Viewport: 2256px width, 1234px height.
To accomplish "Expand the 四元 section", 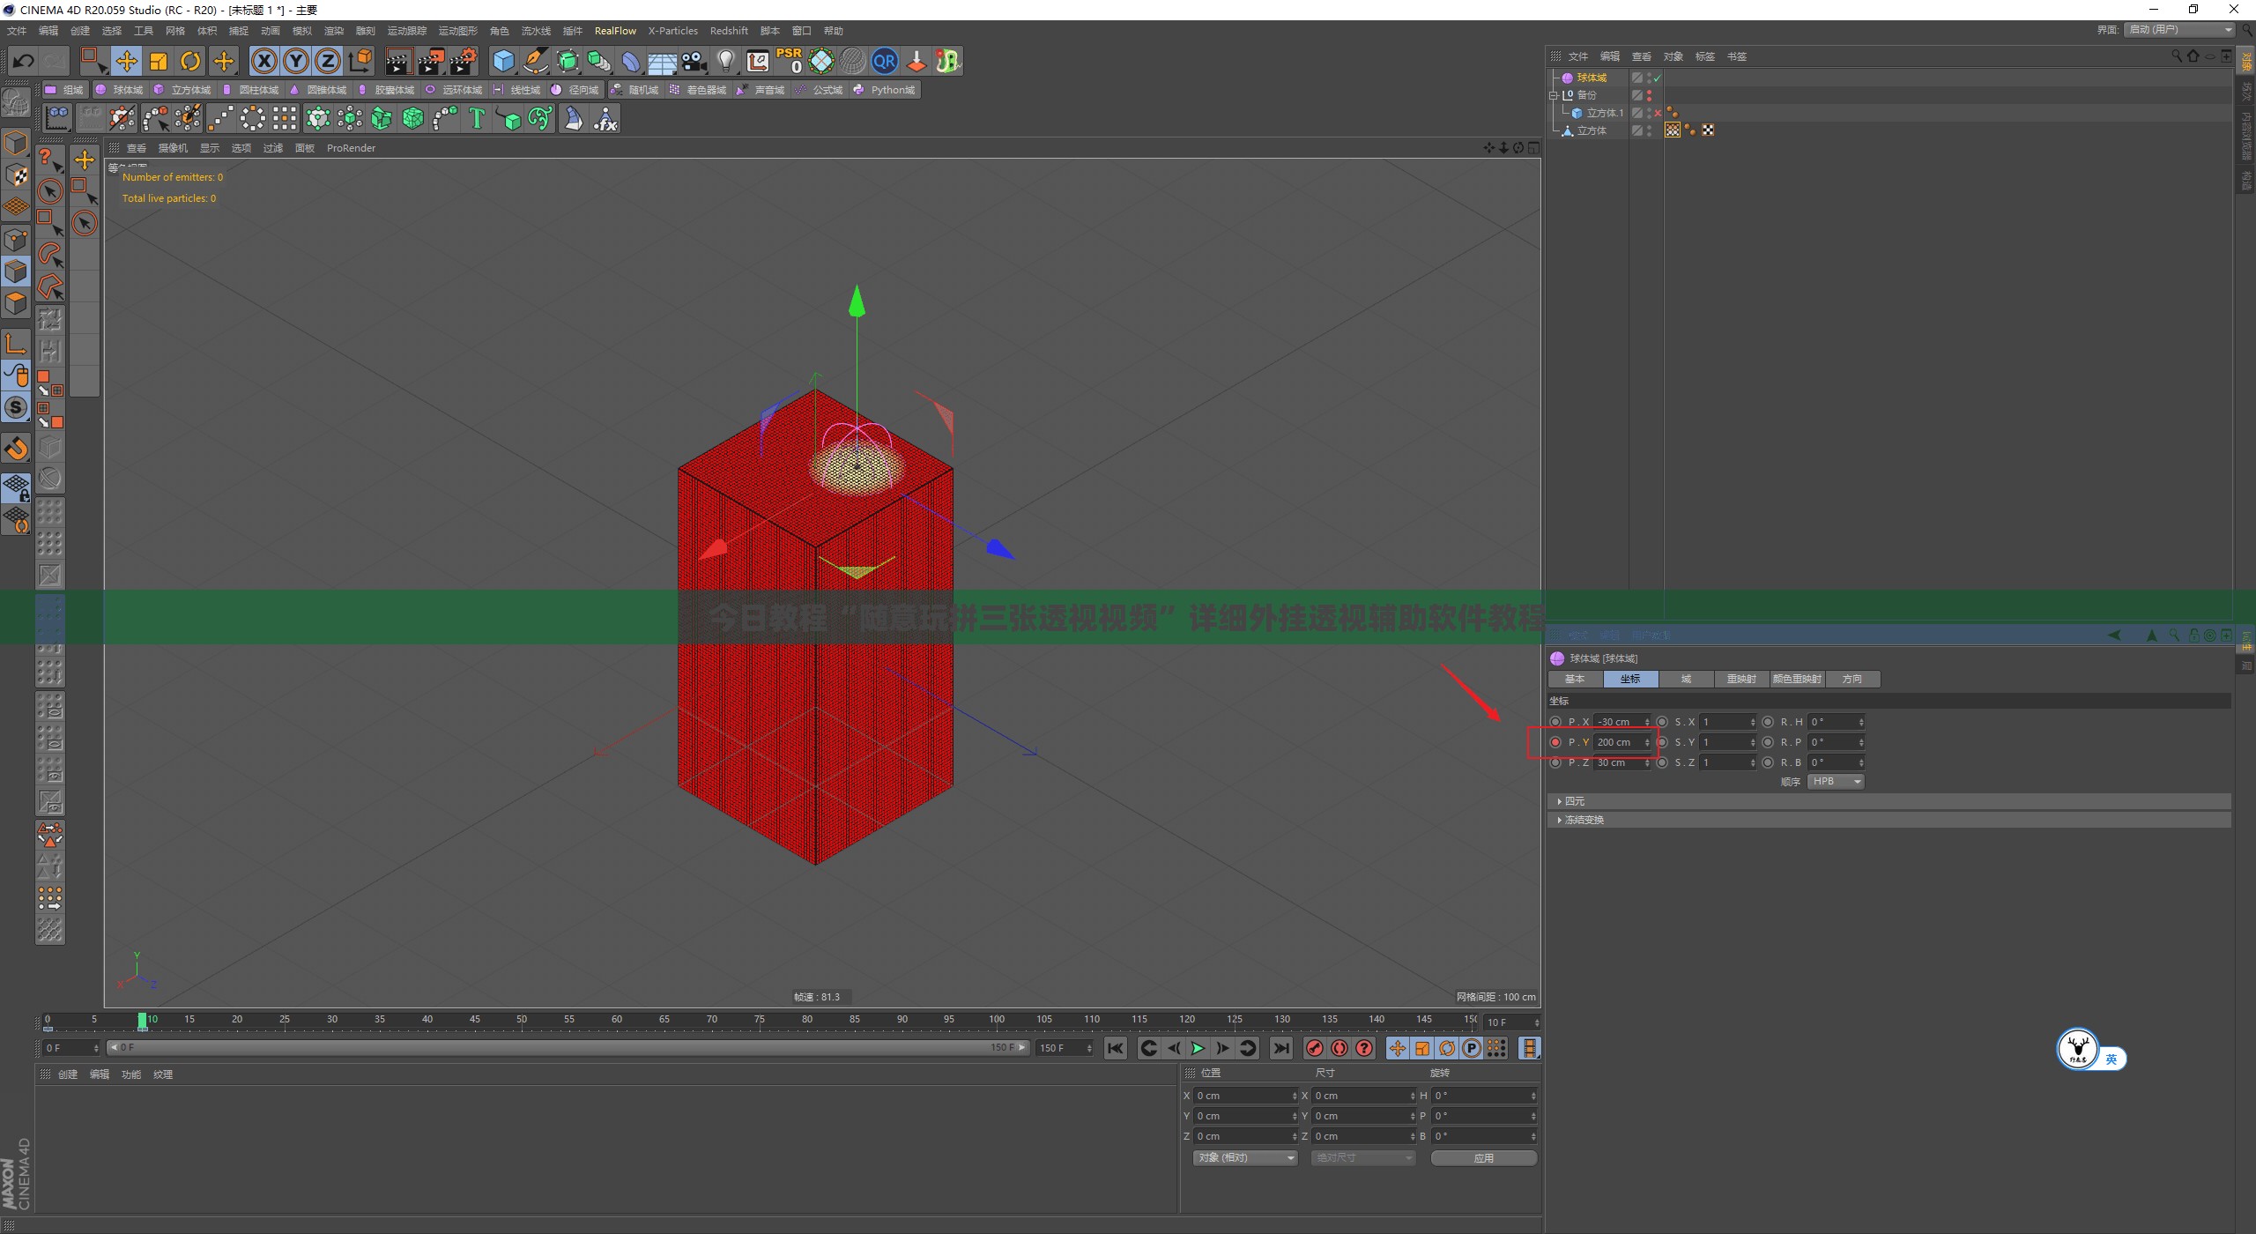I will coord(1889,801).
